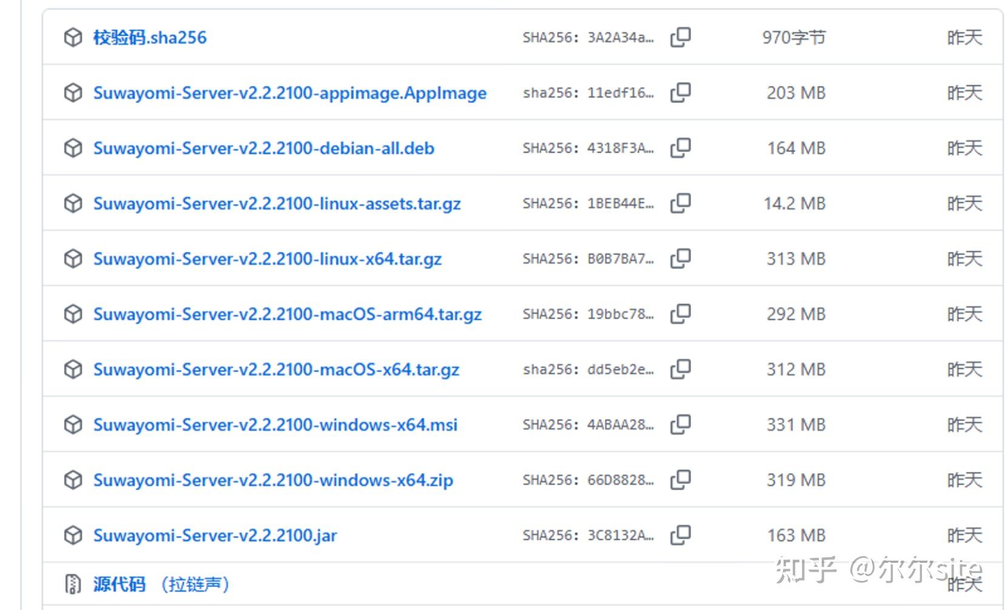Select the SHA256: 66D8828… hash text
This screenshot has height=610, width=1008.
tap(588, 480)
